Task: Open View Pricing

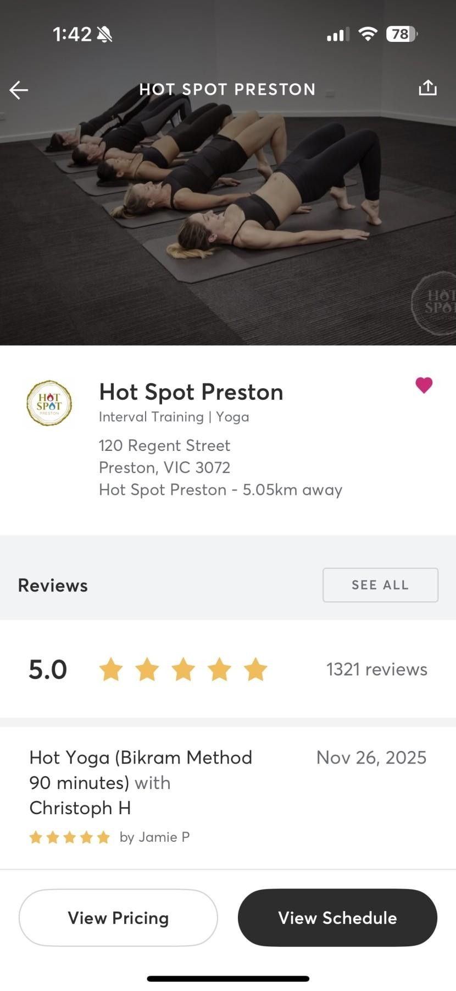Action: (x=118, y=917)
